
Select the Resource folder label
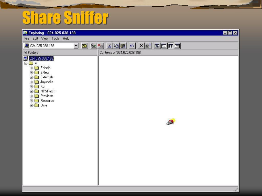pyautogui.click(x=47, y=101)
